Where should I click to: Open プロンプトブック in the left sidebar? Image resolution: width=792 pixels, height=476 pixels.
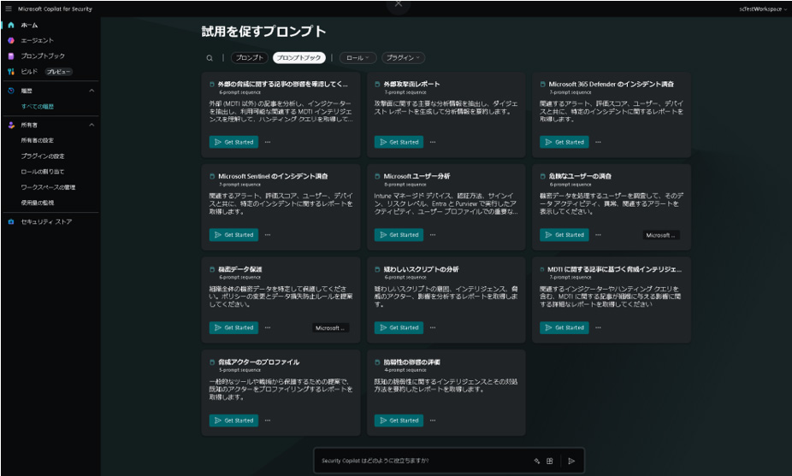42,56
